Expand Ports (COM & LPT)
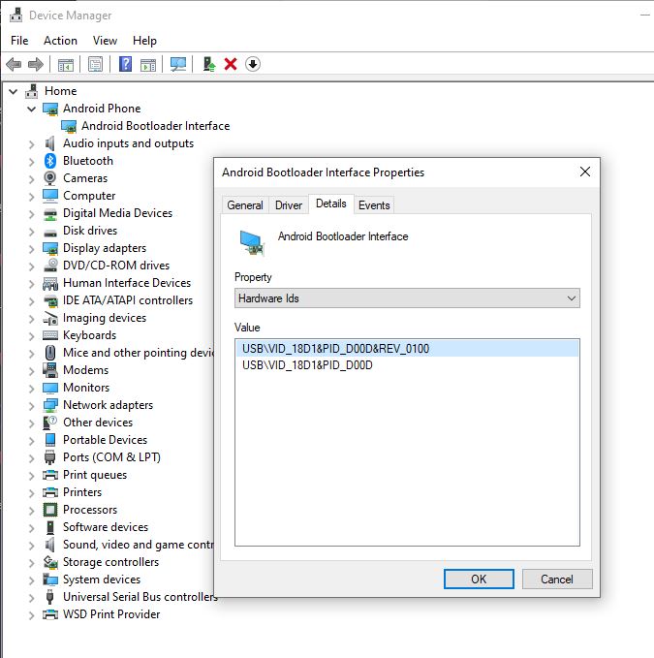The image size is (654, 658). [x=31, y=458]
